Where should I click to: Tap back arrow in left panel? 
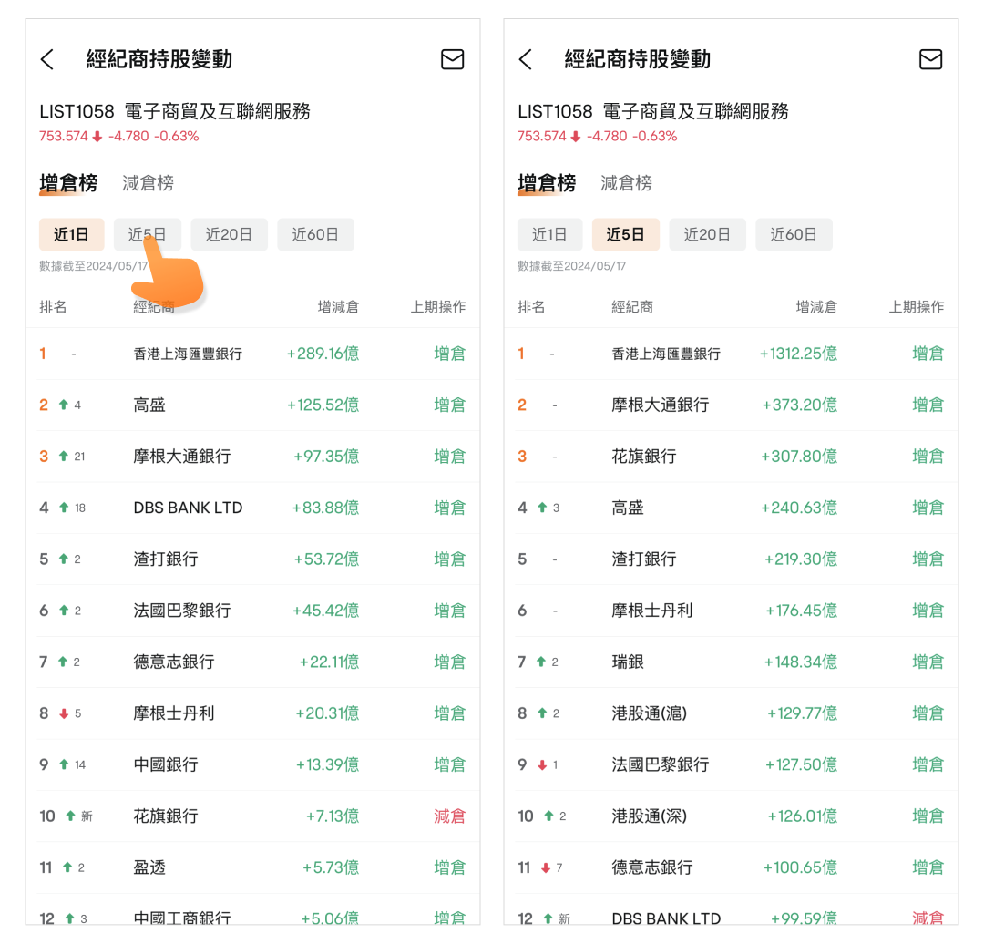click(x=47, y=60)
